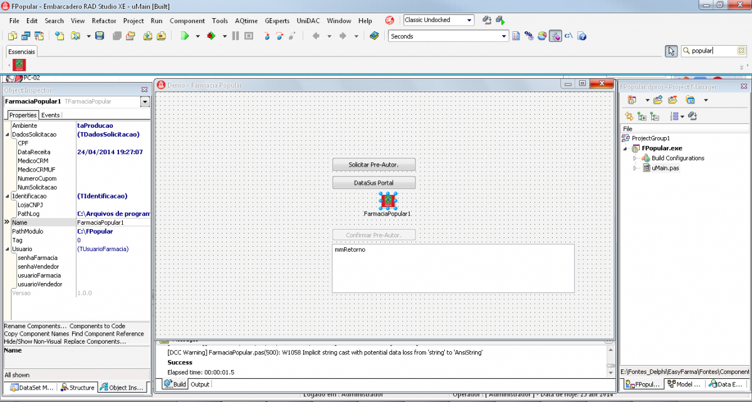
Task: Click the Expand All tree icon in Project Manager
Action: click(x=642, y=116)
